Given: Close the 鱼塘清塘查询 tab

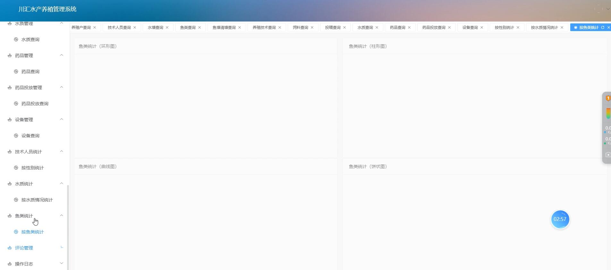Looking at the screenshot, I should pos(240,28).
